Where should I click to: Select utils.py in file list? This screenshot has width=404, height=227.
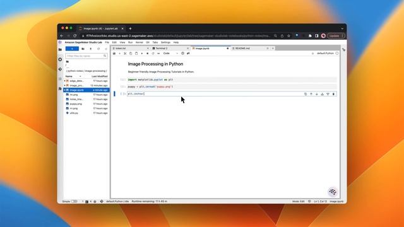(x=86, y=113)
